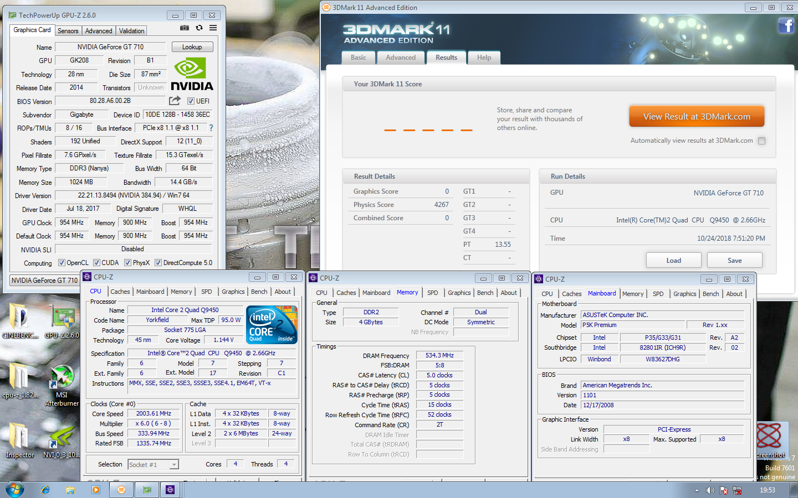Select Bench tab in the Memory CPU-Z window
The width and height of the screenshot is (798, 498).
[485, 293]
